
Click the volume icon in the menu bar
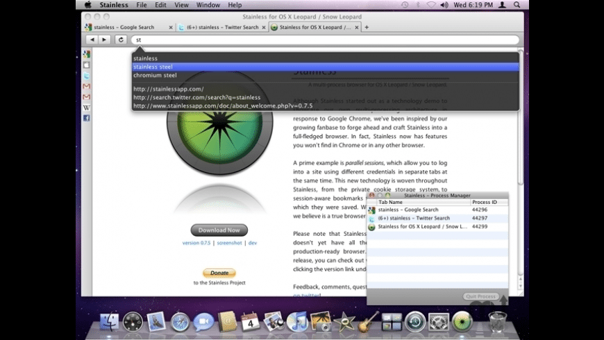click(x=444, y=5)
